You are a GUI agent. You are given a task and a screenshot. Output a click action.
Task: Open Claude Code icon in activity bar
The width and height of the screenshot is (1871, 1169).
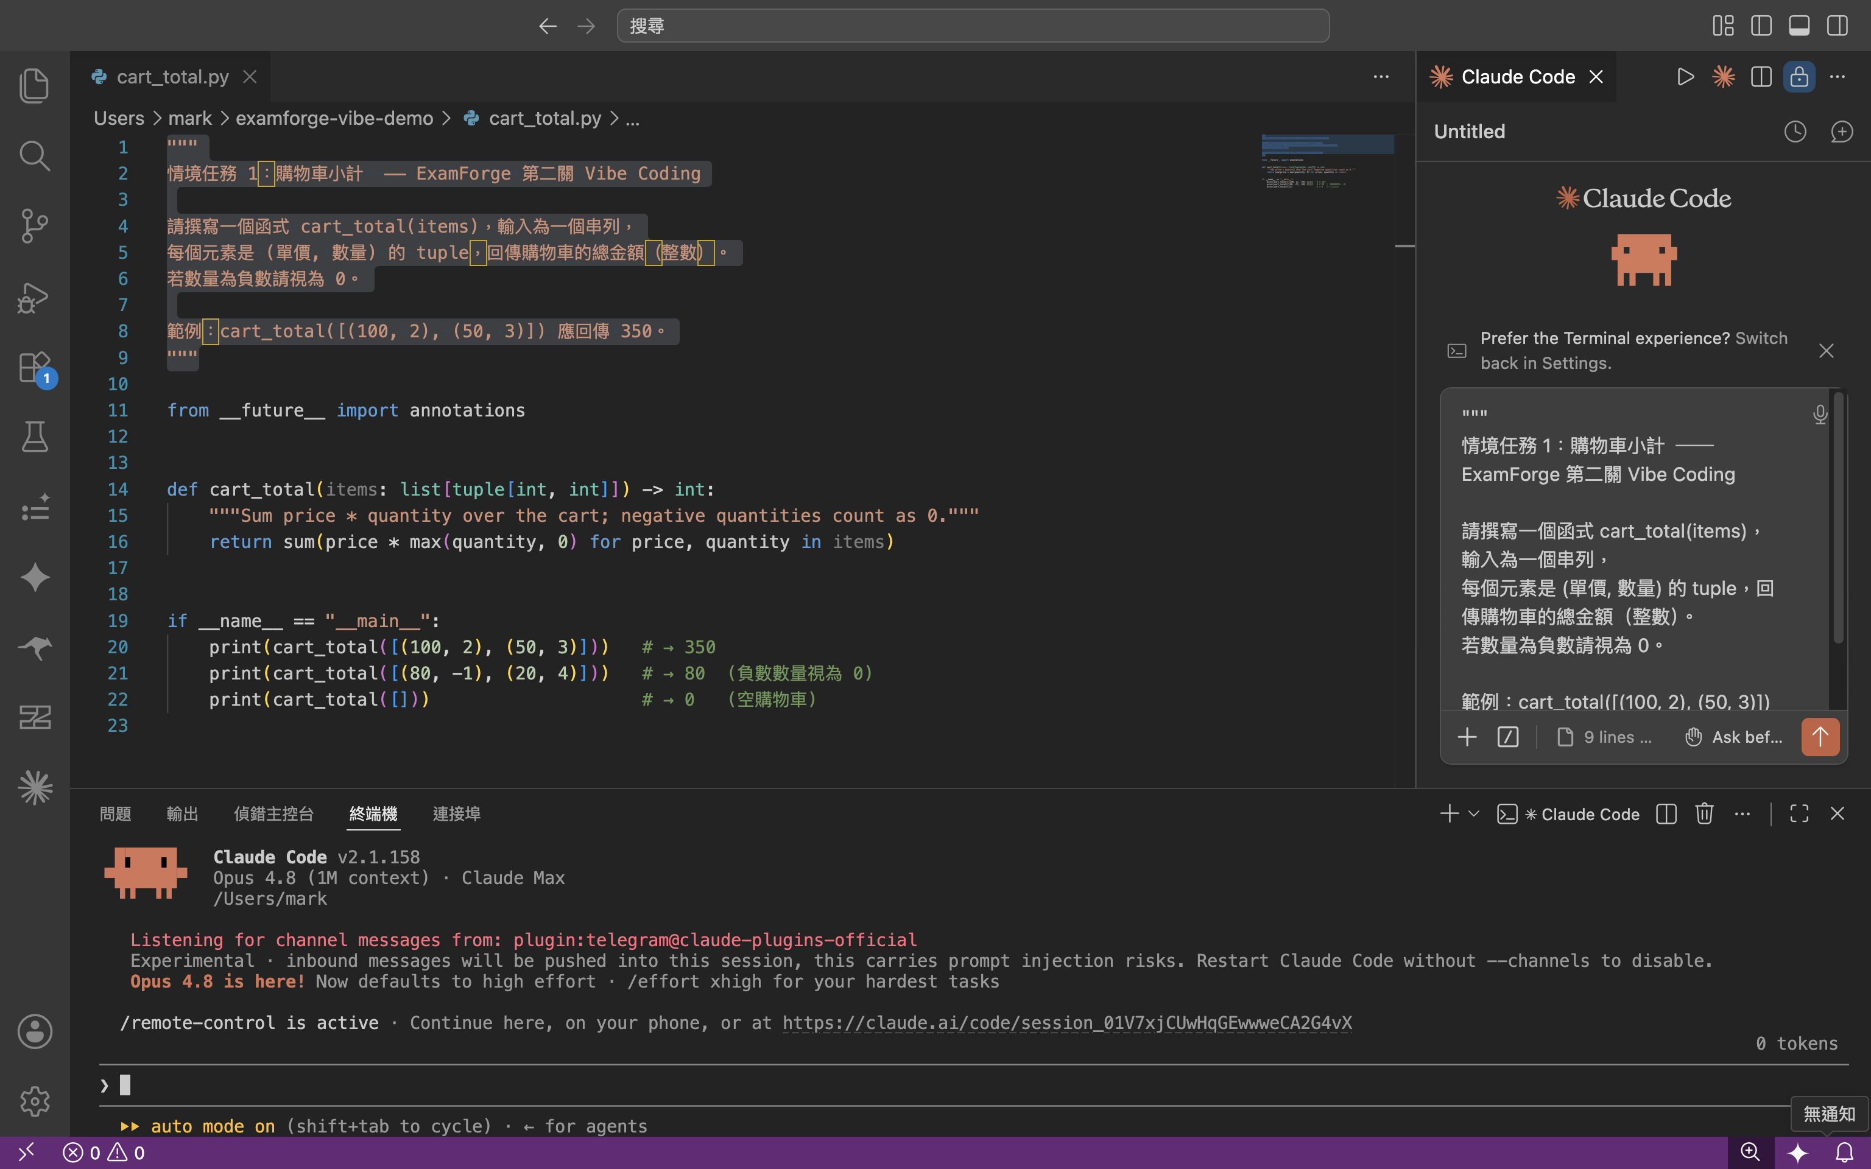[35, 788]
